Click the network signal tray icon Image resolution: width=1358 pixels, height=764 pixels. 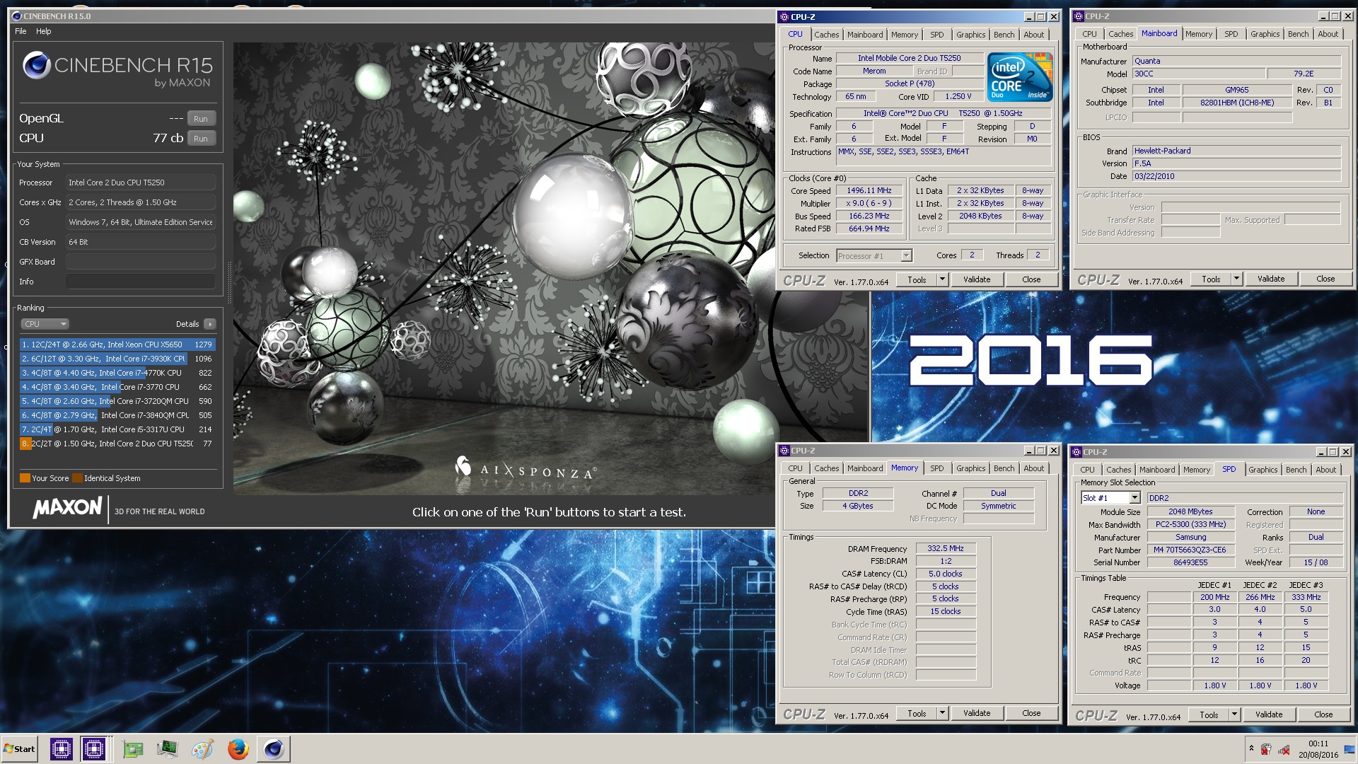(1283, 749)
